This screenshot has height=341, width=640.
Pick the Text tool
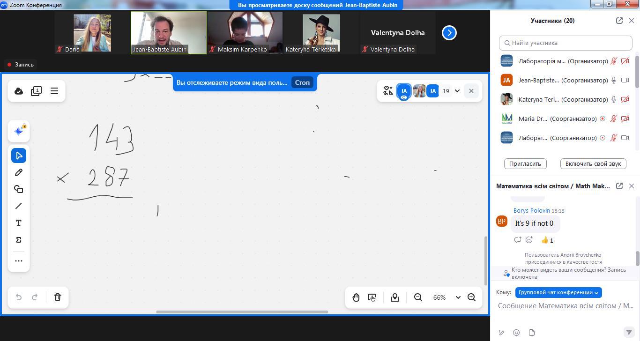19,223
